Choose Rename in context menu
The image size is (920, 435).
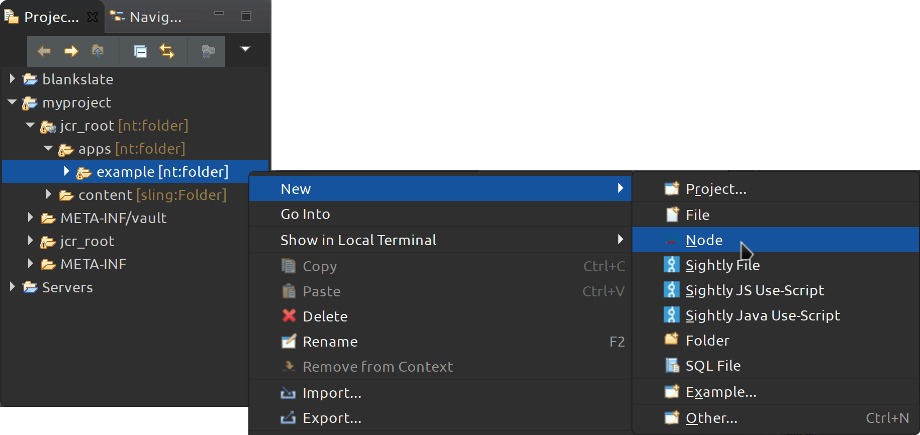[x=440, y=342]
